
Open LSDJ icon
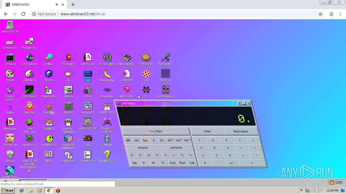(88, 92)
